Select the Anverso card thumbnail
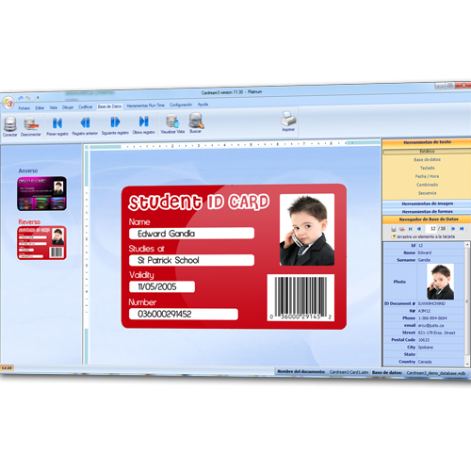The image size is (471, 471). coord(41,193)
